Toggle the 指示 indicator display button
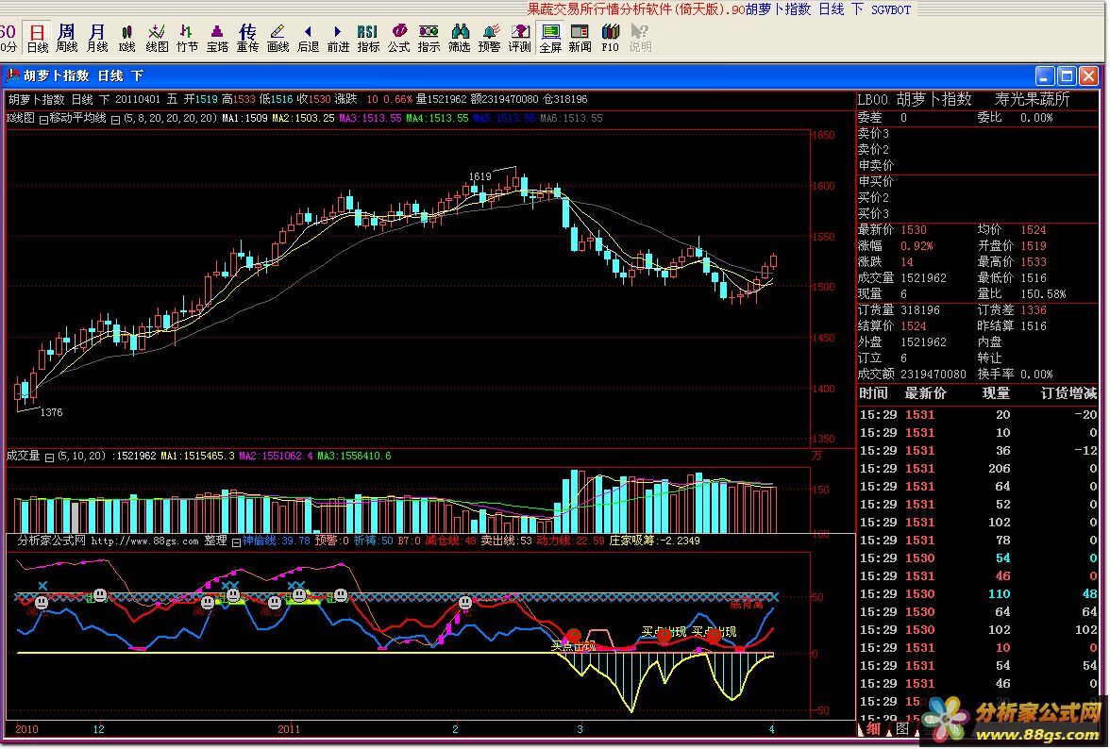Screen dimensions: 1110x749 pyautogui.click(x=429, y=38)
